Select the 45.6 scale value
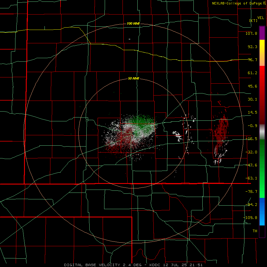This screenshot has width=267, height=267. click(x=252, y=86)
